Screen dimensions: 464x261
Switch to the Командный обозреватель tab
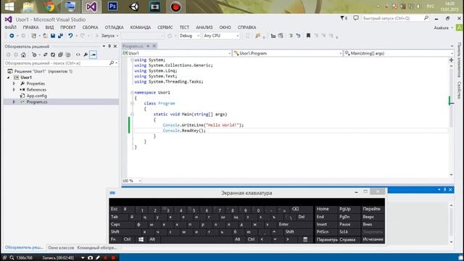pyautogui.click(x=97, y=248)
